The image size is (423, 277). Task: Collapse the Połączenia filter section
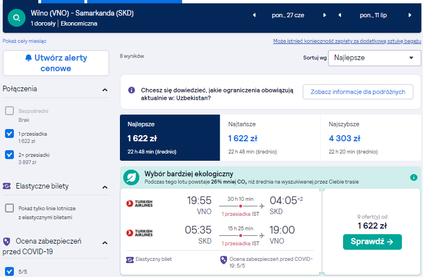pyautogui.click(x=105, y=90)
